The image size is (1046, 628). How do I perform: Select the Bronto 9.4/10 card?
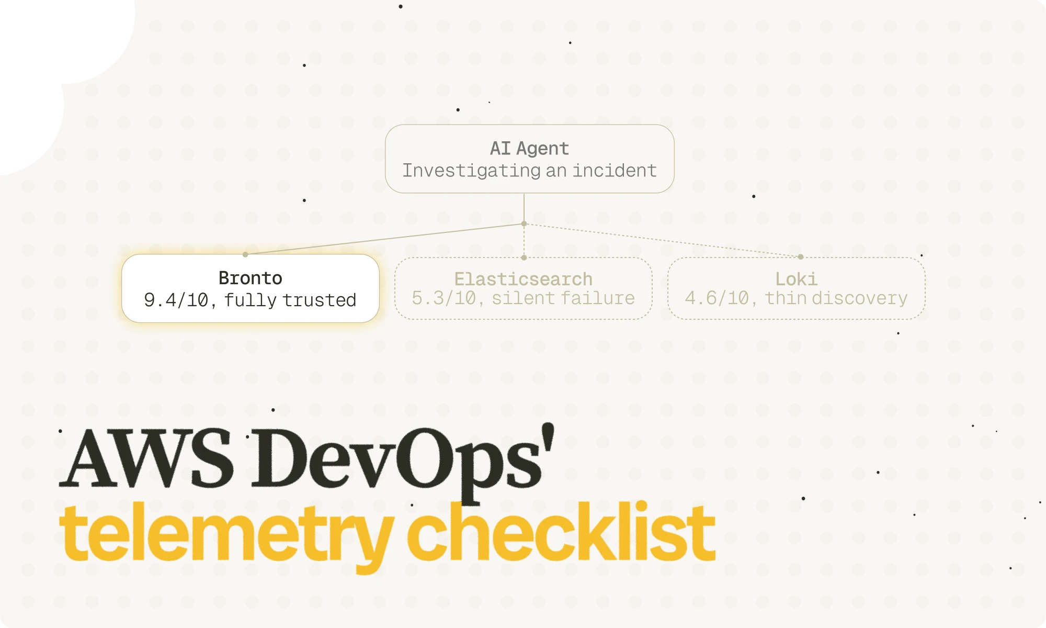(x=251, y=288)
